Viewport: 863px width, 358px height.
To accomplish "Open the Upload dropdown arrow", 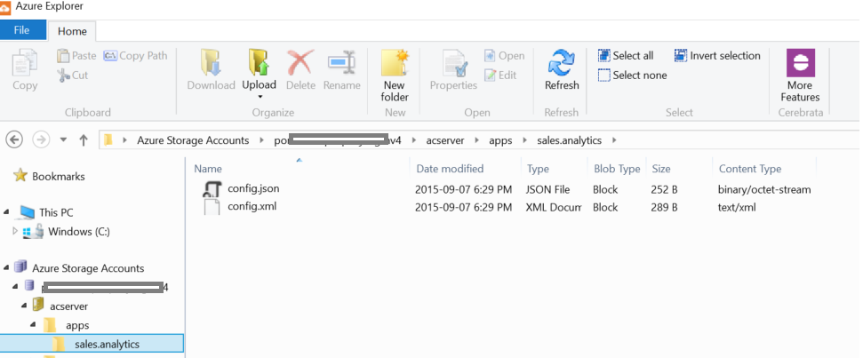I will pyautogui.click(x=260, y=96).
